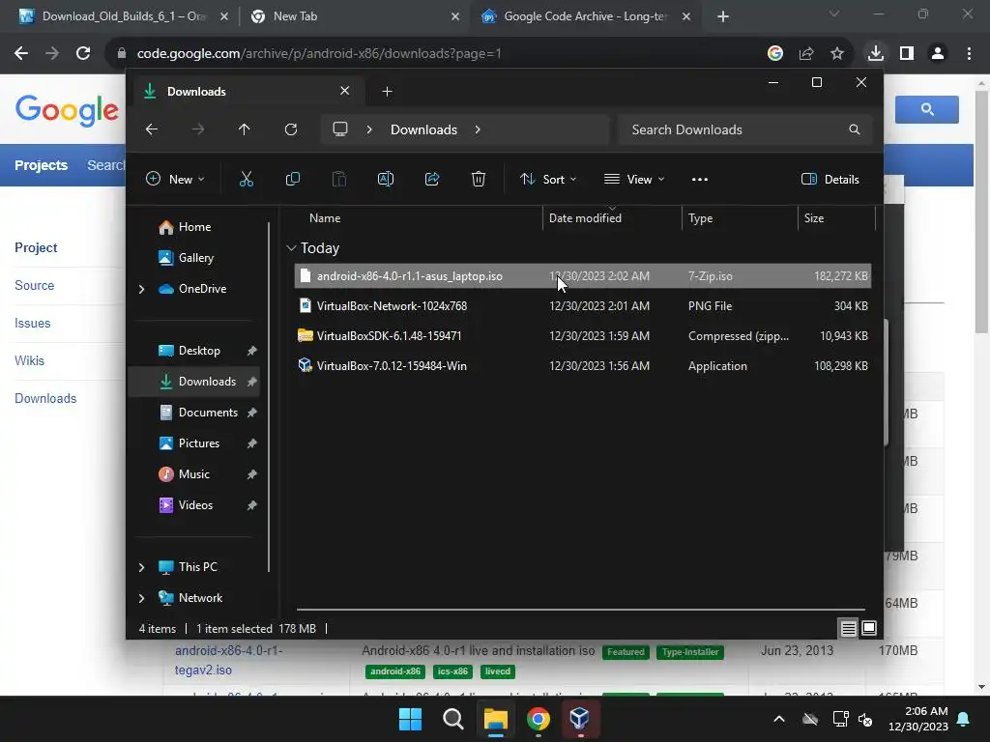Click the Chrome address bar URL
Viewport: 990px width, 742px height.
pos(319,54)
